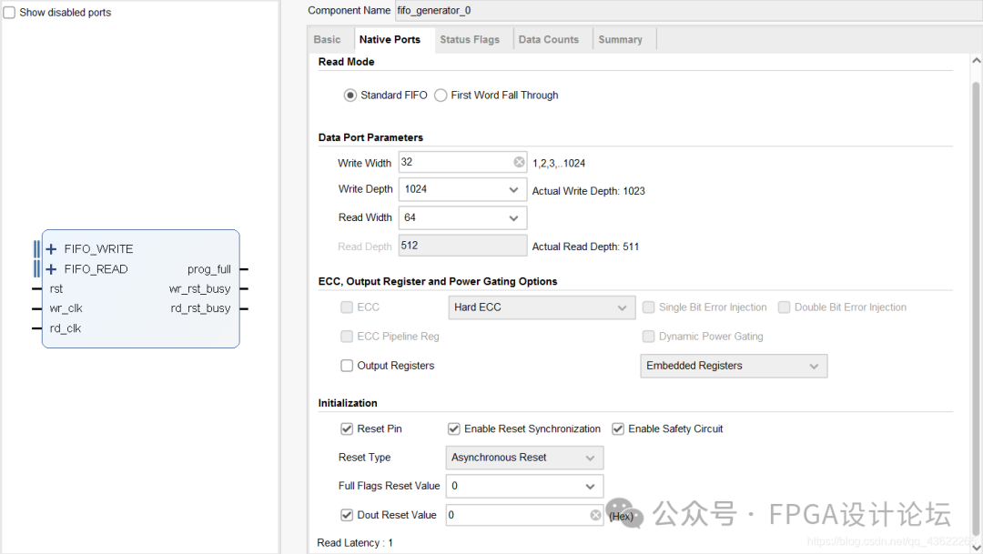983x554 pixels.
Task: Open the Data Counts tab
Action: tap(548, 40)
